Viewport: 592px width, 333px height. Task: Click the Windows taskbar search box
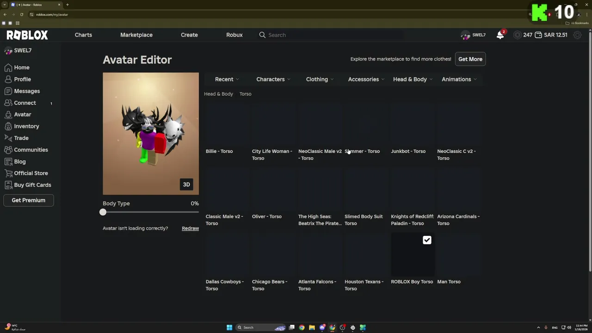(x=260, y=327)
